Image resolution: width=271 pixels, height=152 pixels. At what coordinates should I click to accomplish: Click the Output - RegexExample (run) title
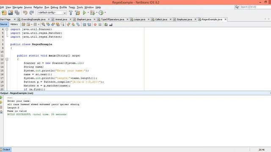click(x=17, y=93)
